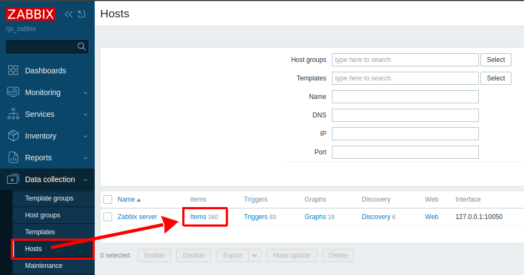Open the Zabbix server host link
The height and width of the screenshot is (275, 524).
click(137, 217)
